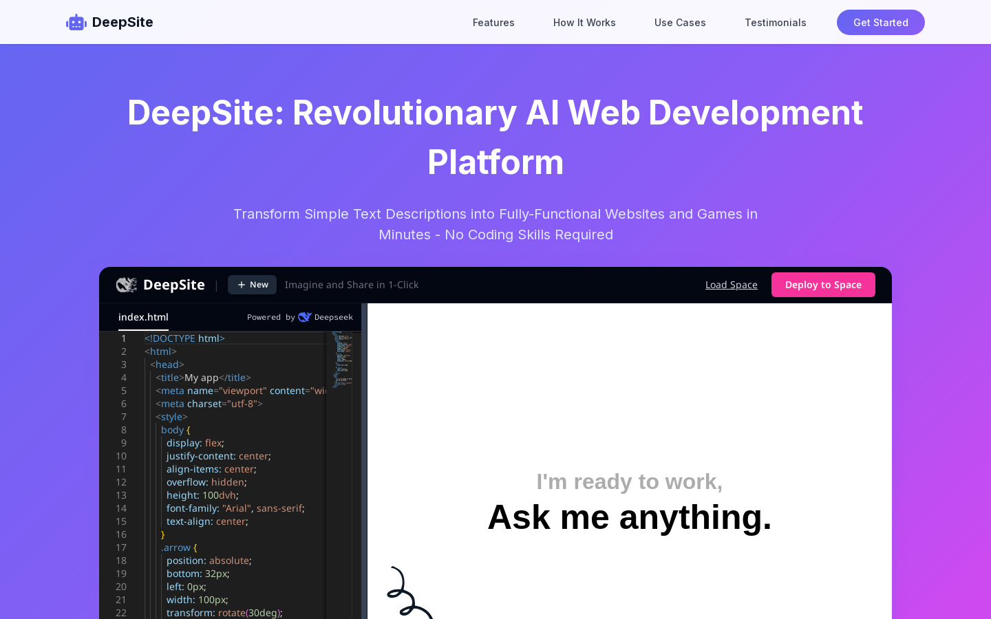Click 'Imagine and Share in 1-Click' tagline
The image size is (991, 619).
tap(352, 285)
